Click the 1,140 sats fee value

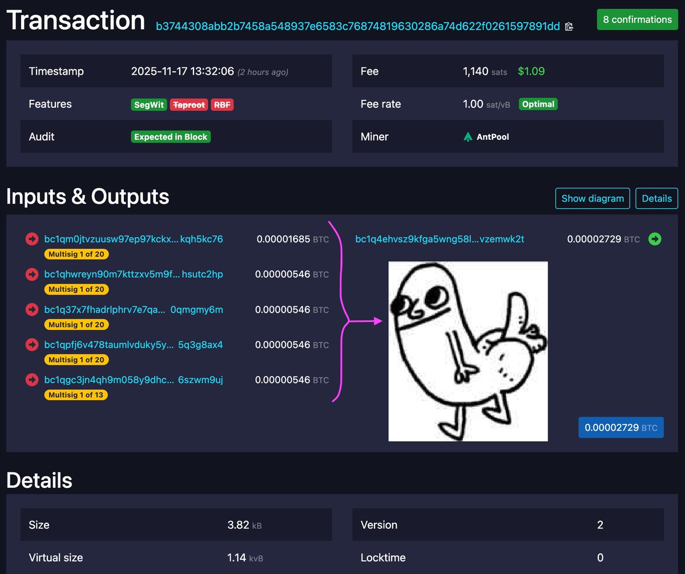tap(485, 71)
